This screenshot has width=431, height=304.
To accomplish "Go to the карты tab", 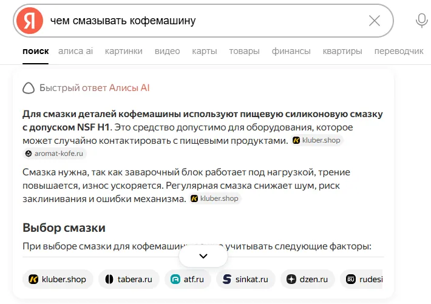I will pyautogui.click(x=205, y=51).
